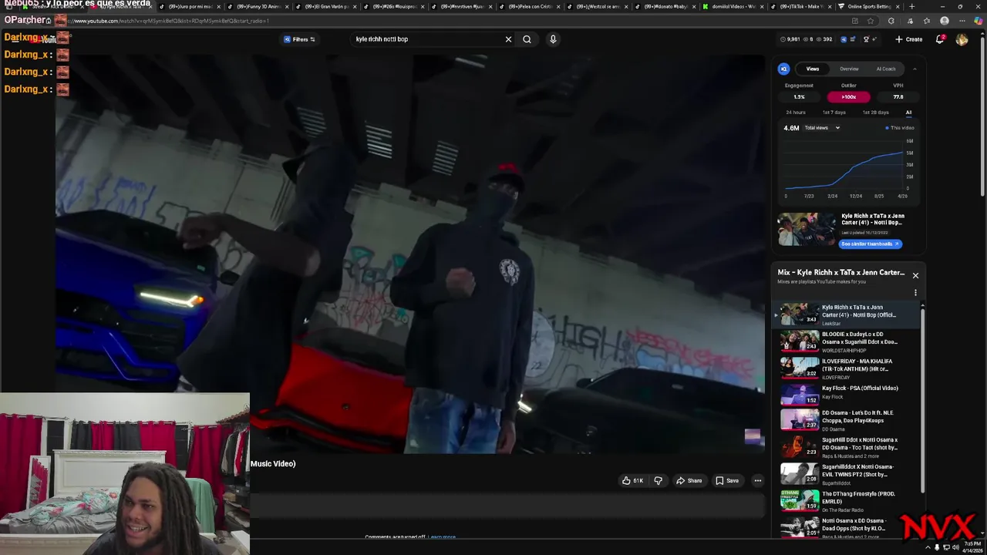Click the analytics panel video thumbnail
The height and width of the screenshot is (555, 987).
(806, 229)
